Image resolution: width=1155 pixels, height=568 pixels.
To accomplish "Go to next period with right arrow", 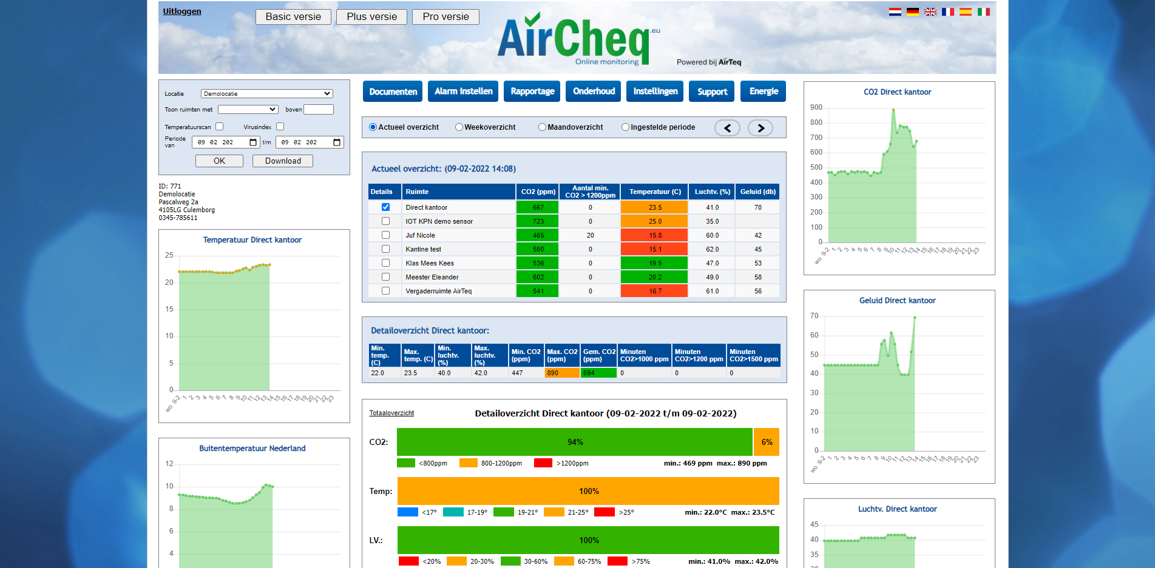I will [x=760, y=128].
